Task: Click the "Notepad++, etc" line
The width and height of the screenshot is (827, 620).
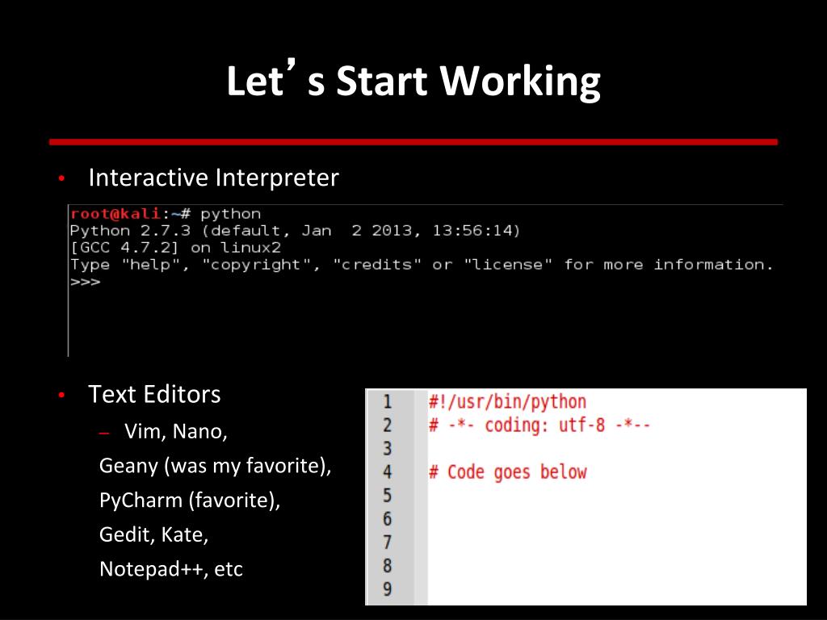Action: pyautogui.click(x=171, y=569)
